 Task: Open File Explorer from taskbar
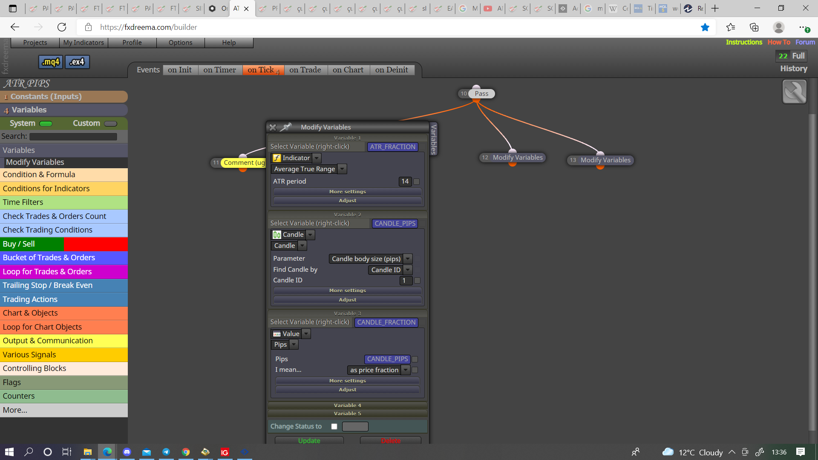[87, 452]
